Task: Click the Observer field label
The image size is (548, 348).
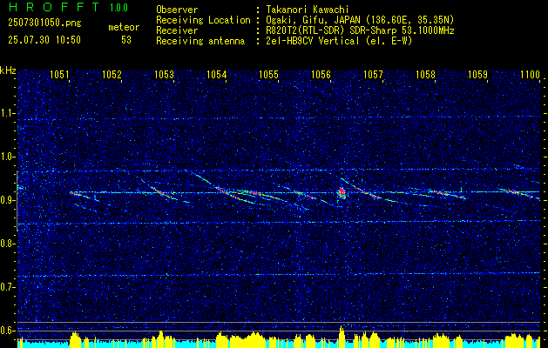Action: 177,10
